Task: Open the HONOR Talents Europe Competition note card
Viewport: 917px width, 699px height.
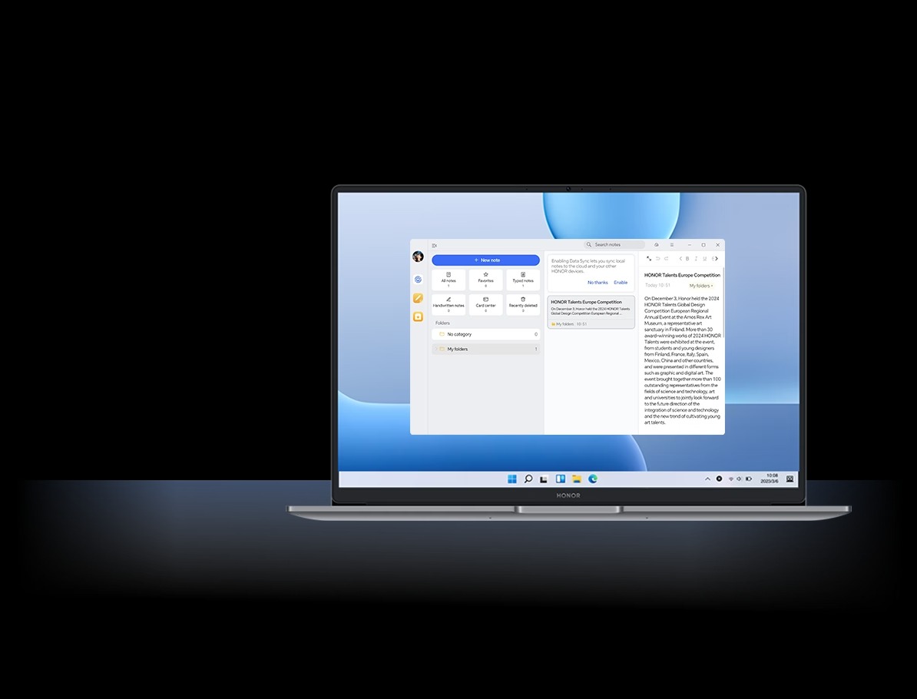Action: coord(591,313)
